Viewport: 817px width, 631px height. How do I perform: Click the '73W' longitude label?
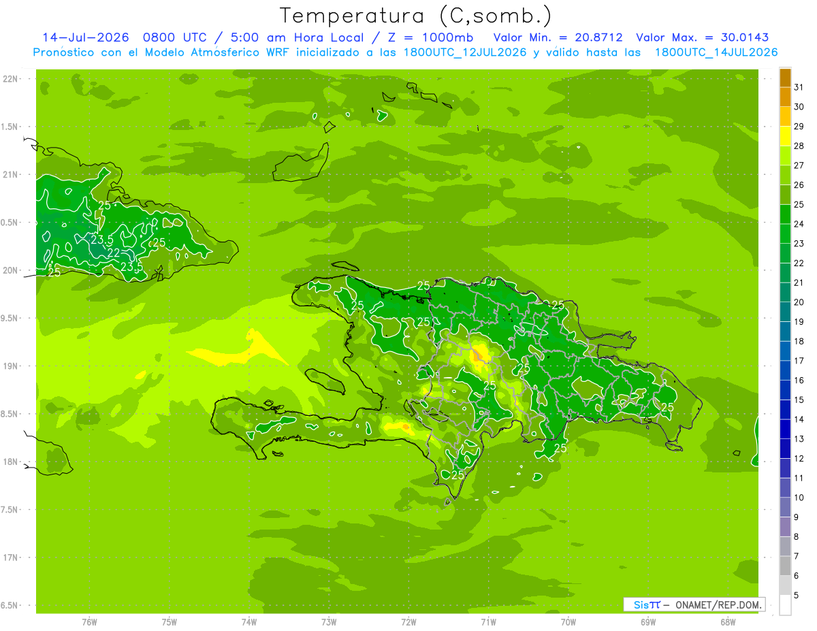pos(329,622)
